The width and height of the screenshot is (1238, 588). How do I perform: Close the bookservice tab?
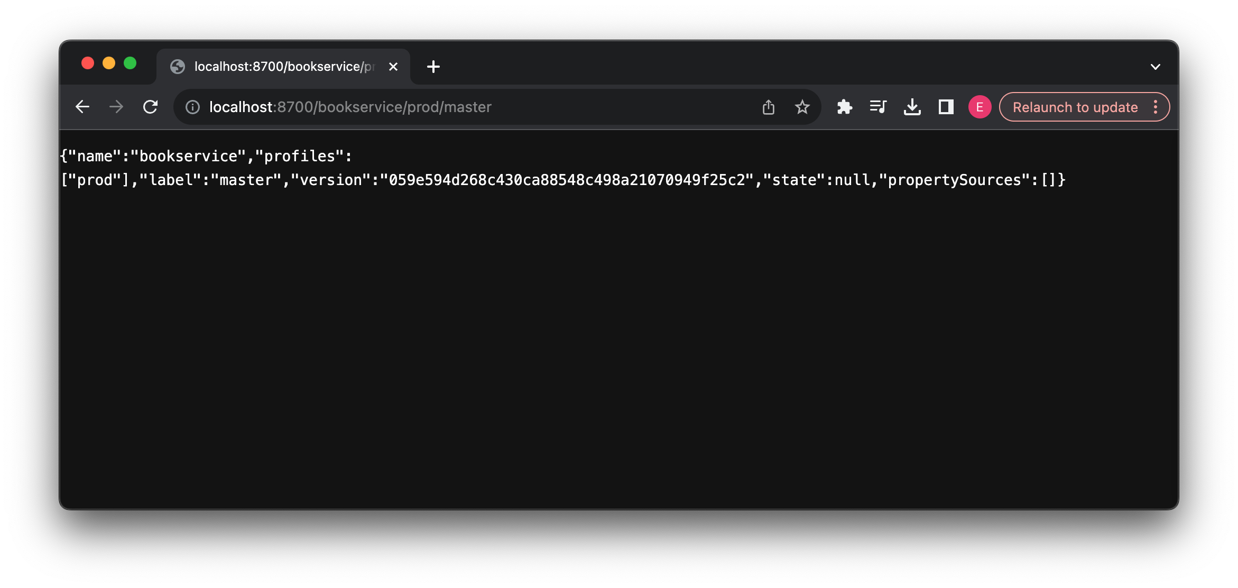click(x=393, y=66)
